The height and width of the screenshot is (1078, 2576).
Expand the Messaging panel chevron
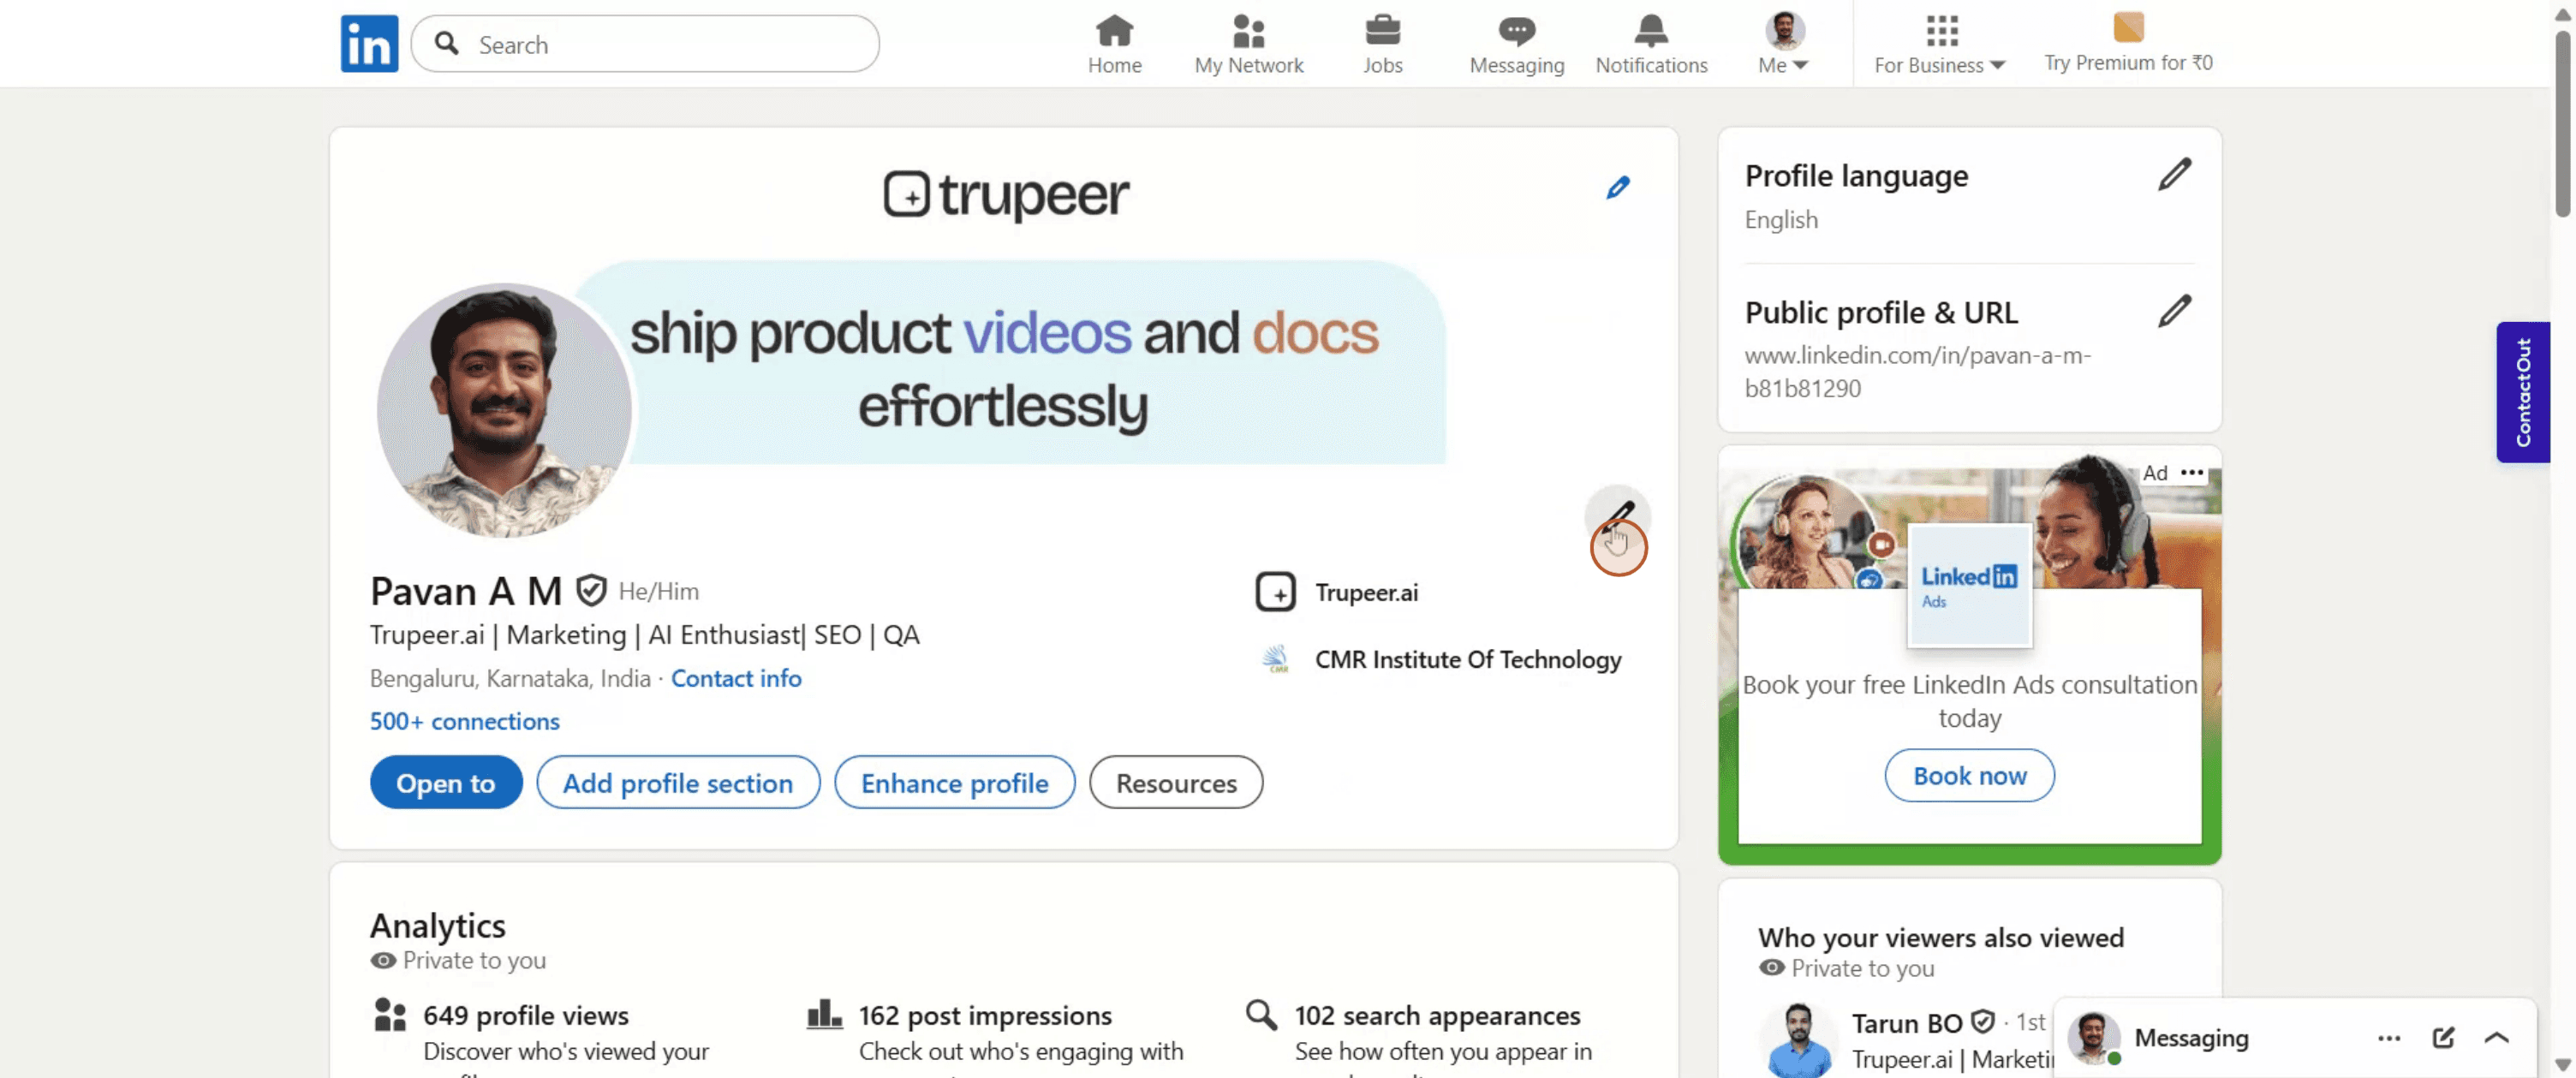[x=2496, y=1037]
